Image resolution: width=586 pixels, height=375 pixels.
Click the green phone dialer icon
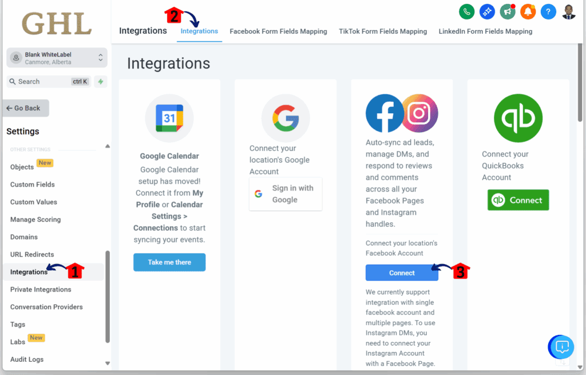point(466,11)
